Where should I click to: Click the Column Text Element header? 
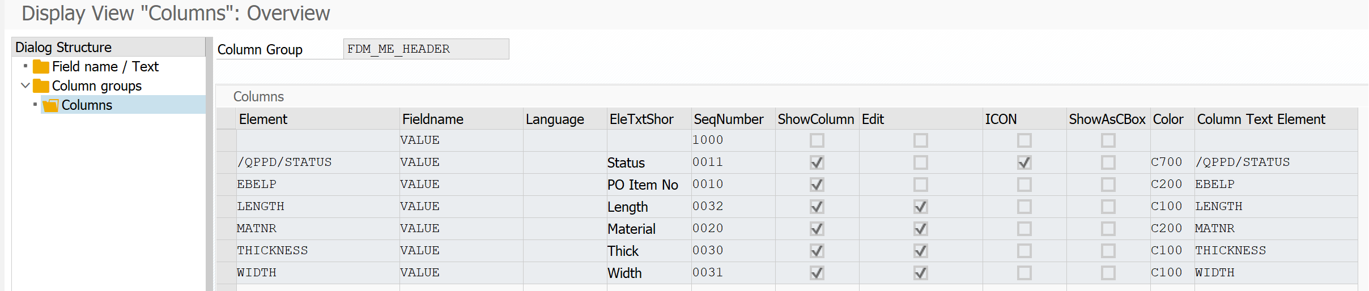pyautogui.click(x=1261, y=119)
